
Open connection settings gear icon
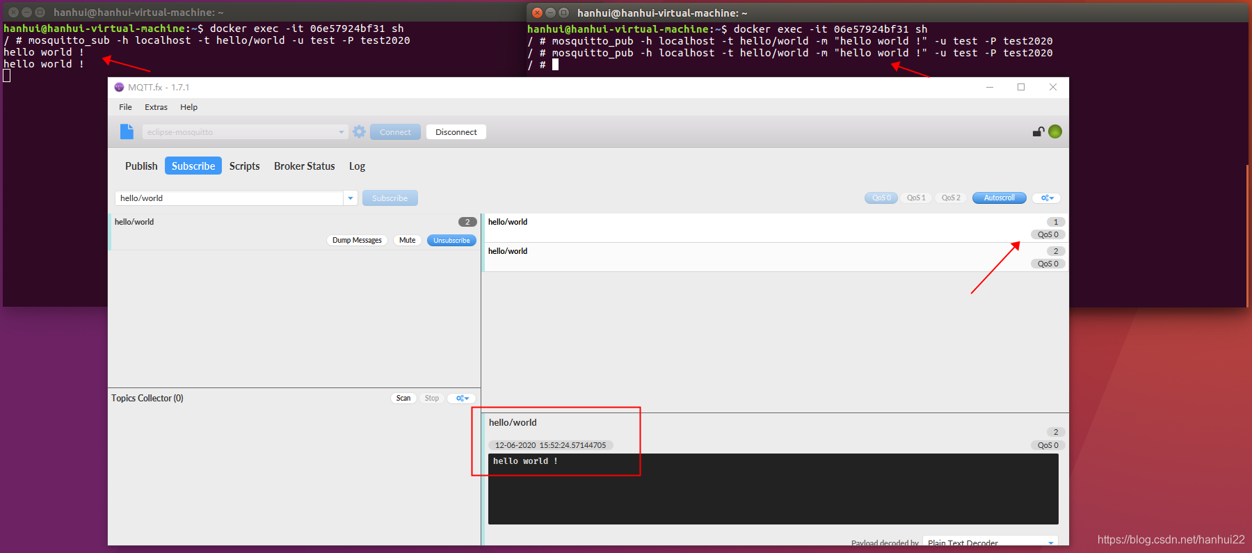click(x=359, y=131)
